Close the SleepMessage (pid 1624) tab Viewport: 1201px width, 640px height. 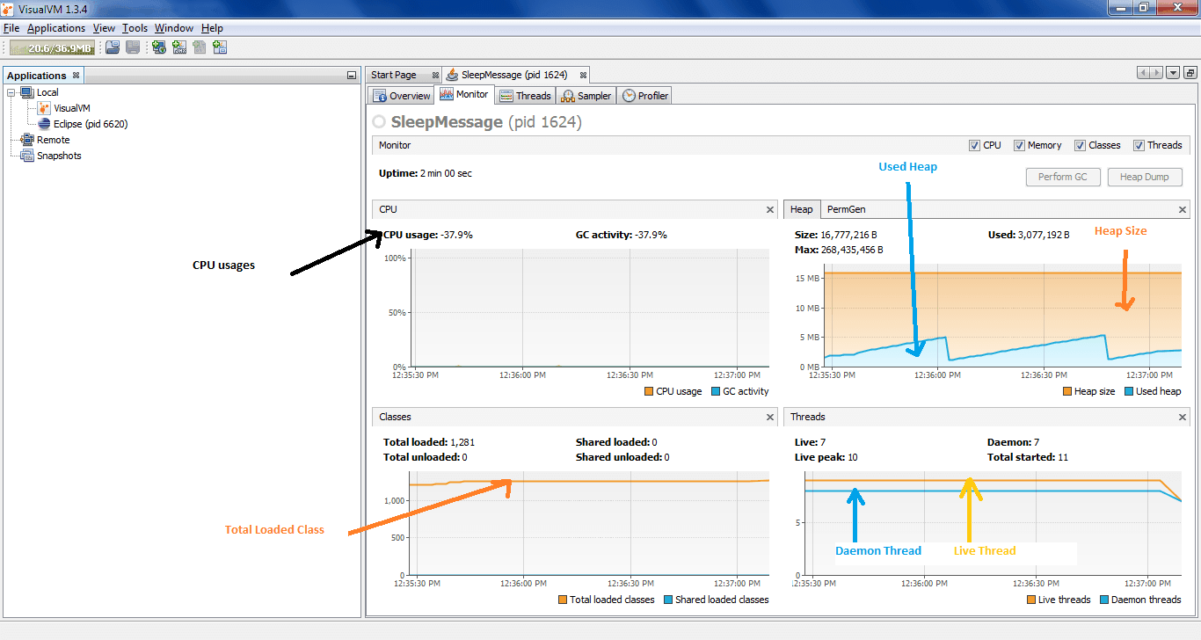point(582,75)
